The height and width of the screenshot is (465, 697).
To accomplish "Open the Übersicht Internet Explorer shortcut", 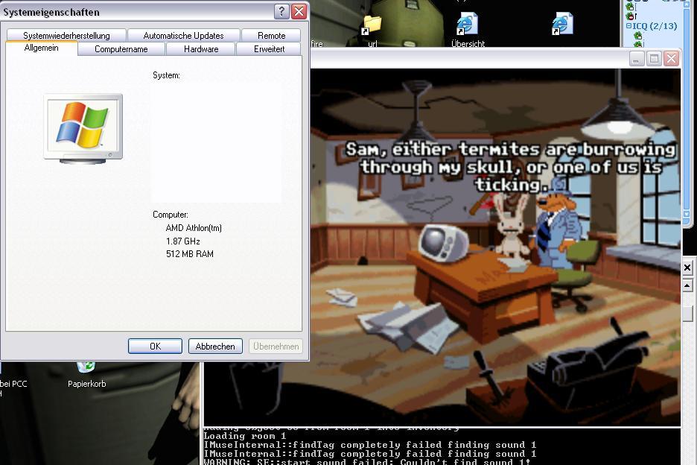I will tap(468, 31).
